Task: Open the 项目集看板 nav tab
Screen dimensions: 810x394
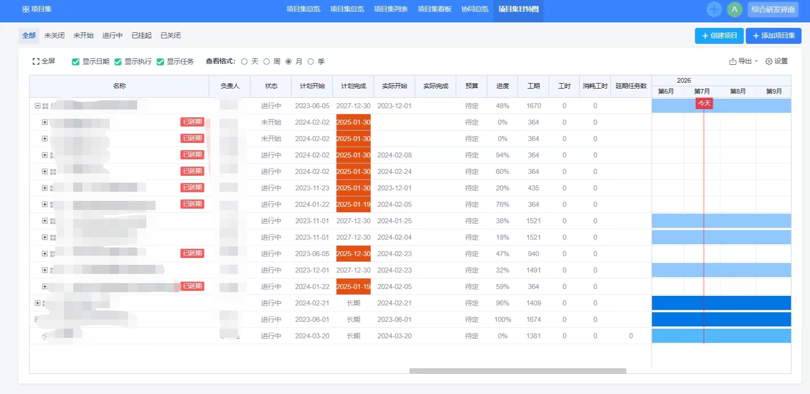Action: (435, 9)
